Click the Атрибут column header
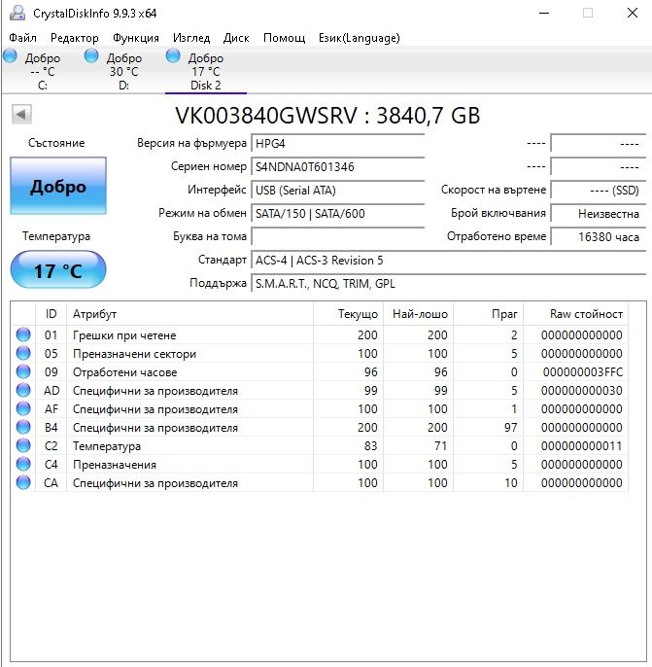Image resolution: width=652 pixels, height=667 pixels. pos(190,314)
